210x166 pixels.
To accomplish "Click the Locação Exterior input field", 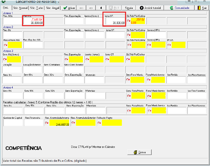I will click(x=33, y=69).
